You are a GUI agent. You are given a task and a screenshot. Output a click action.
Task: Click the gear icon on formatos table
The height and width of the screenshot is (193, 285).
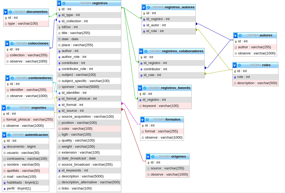tap(147, 120)
